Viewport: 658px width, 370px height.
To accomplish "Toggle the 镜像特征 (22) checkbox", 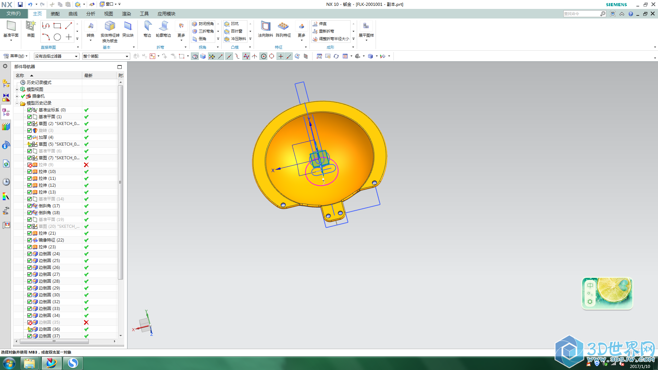I will tap(29, 240).
